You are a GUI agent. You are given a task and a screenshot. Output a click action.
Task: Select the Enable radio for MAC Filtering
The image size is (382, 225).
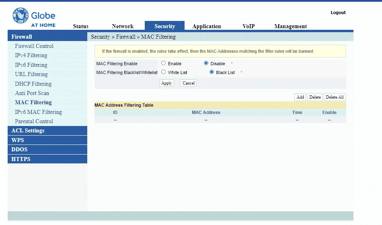tap(164, 63)
